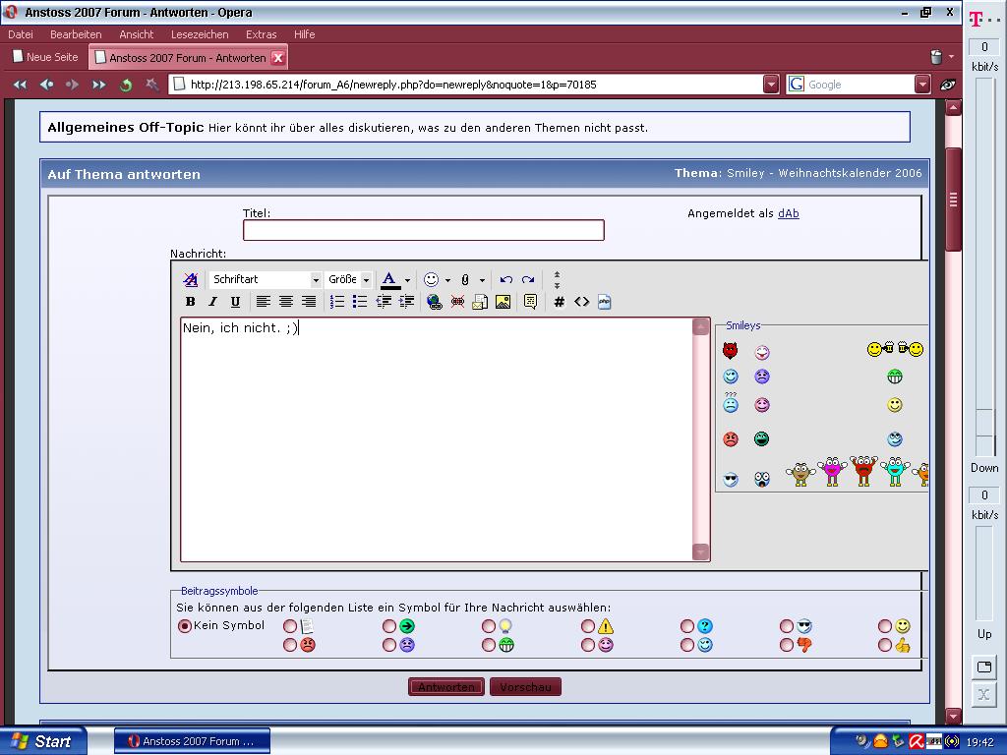Screen dimensions: 1007x755
Task: Remove link using the unlink icon
Action: point(457,302)
